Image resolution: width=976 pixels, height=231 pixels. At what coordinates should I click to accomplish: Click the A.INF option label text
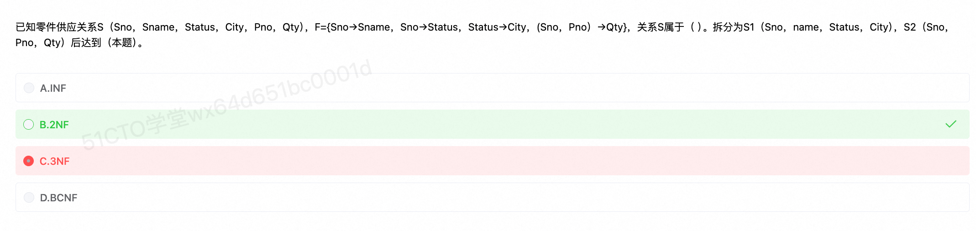tap(53, 88)
